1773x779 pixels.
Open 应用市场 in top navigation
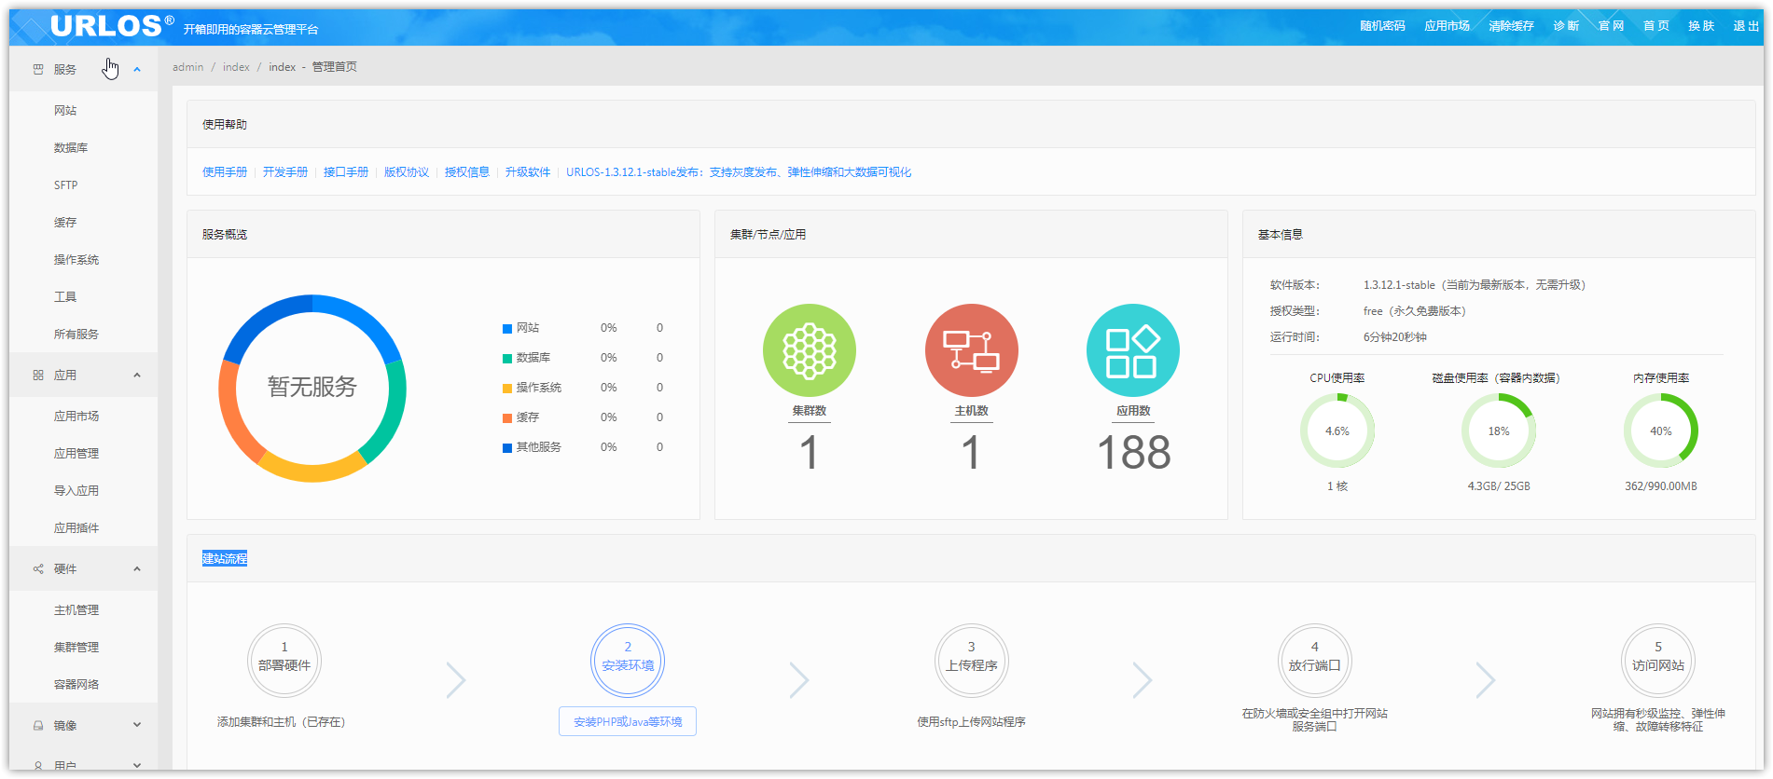point(1446,26)
